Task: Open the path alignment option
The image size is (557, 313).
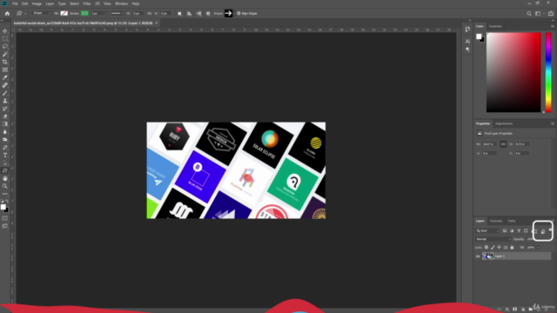Action: coord(190,14)
